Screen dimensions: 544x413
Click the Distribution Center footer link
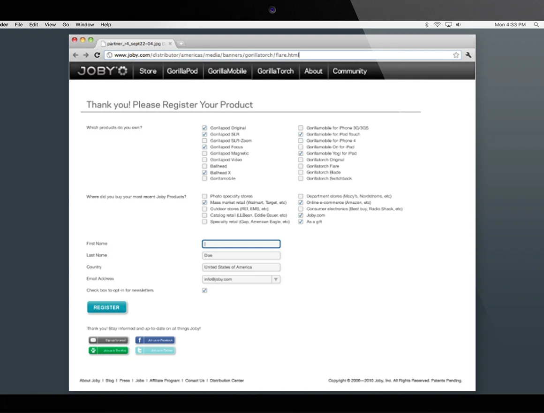(x=227, y=380)
